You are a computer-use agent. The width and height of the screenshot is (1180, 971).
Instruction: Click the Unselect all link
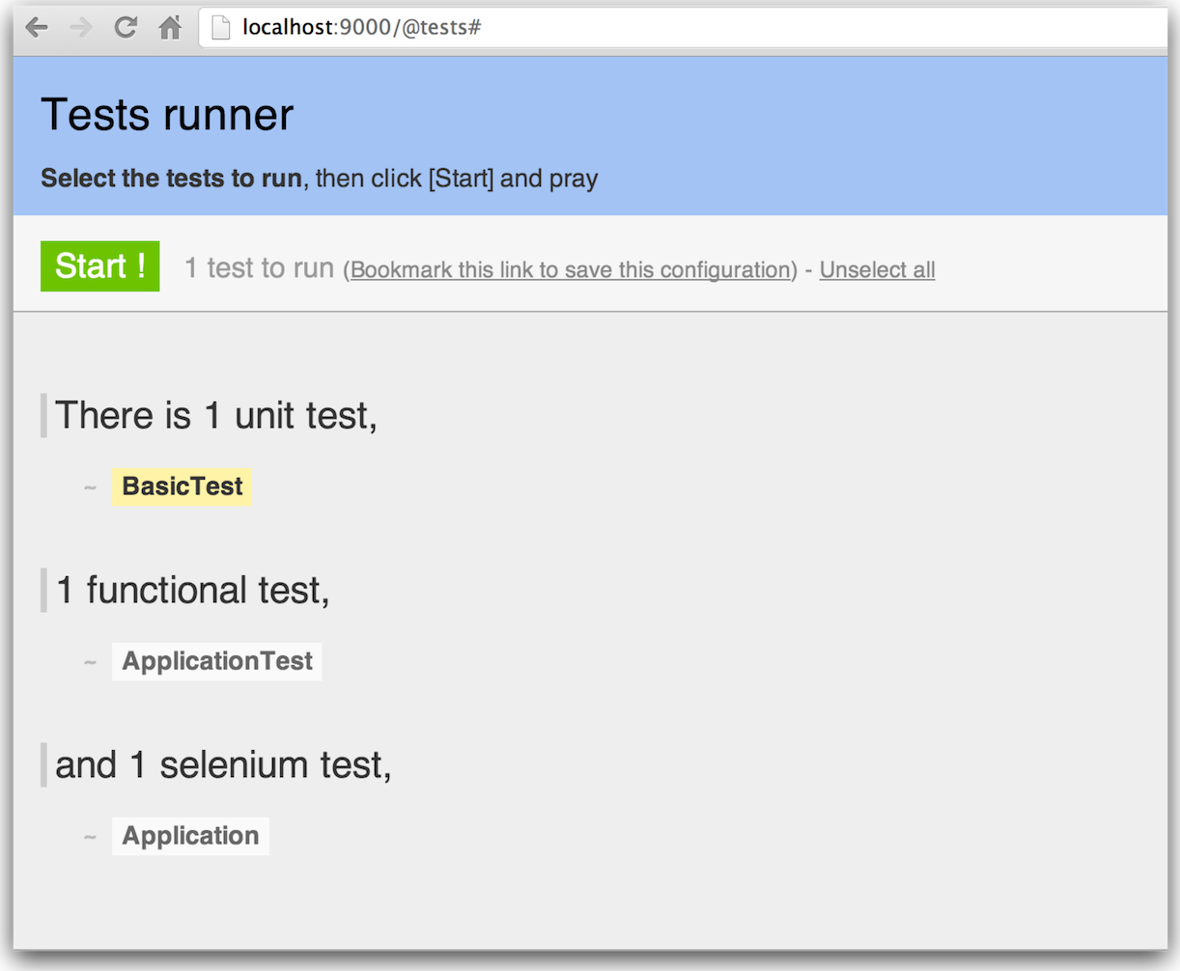click(x=877, y=270)
